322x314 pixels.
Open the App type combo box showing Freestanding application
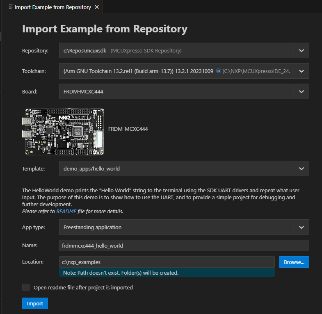tap(176, 227)
